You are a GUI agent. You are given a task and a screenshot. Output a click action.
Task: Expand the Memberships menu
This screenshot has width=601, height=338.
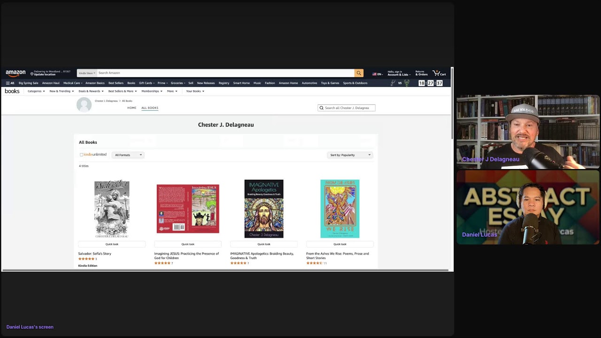pyautogui.click(x=152, y=91)
